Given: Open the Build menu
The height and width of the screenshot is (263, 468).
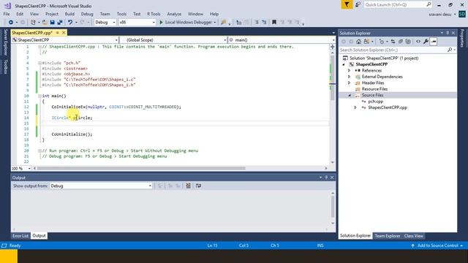Looking at the screenshot, I should (69, 14).
